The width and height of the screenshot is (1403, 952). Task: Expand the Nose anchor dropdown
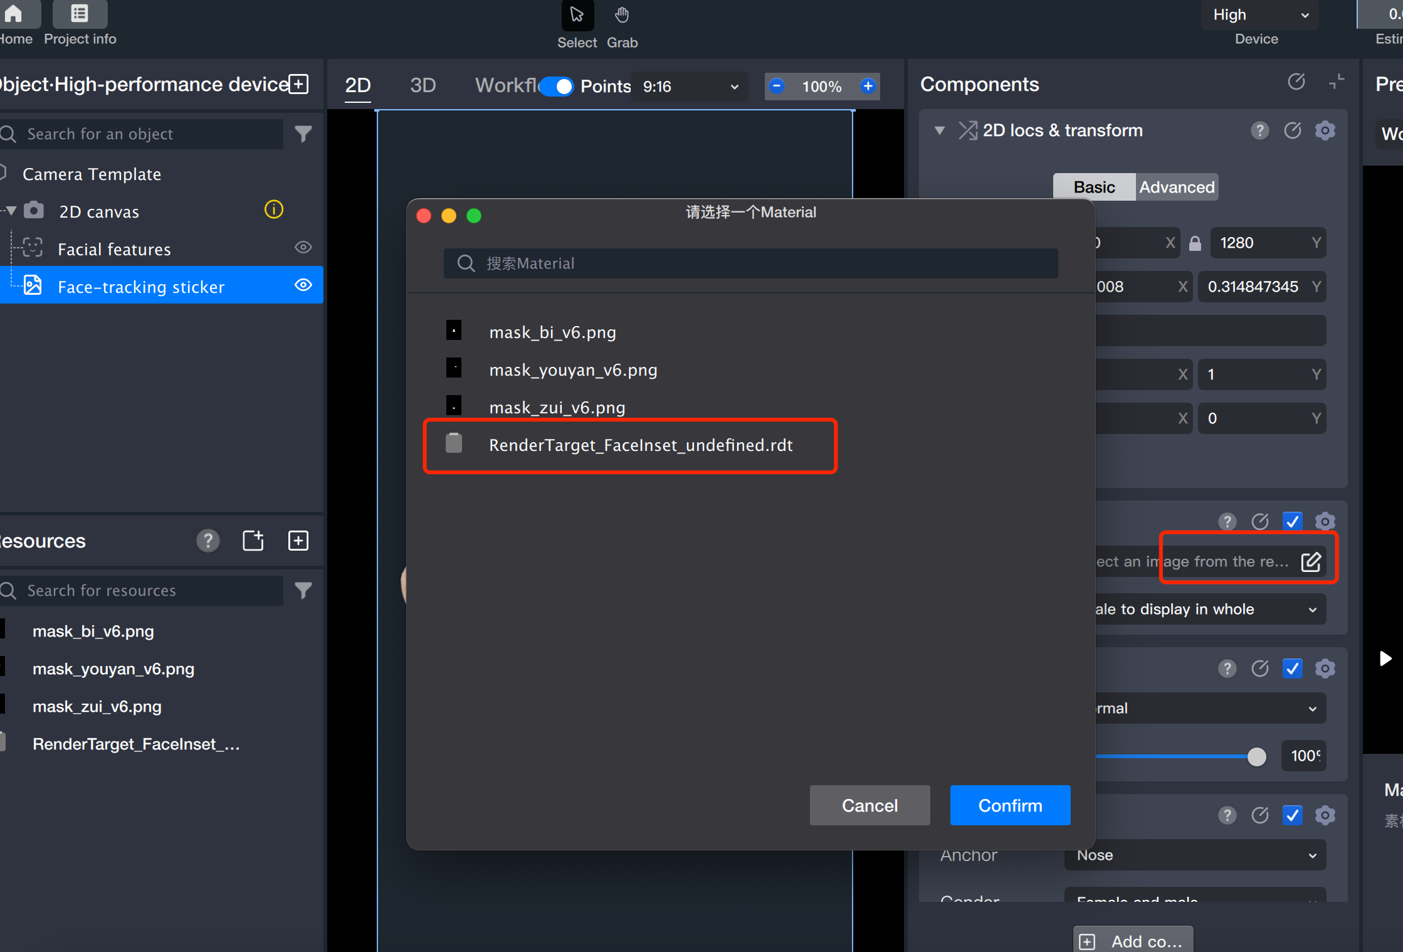[x=1194, y=855]
